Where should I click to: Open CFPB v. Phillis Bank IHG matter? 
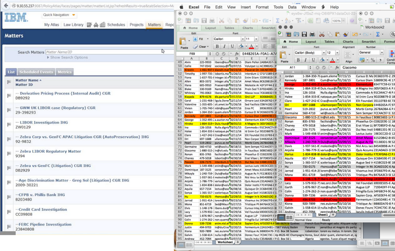40,195
